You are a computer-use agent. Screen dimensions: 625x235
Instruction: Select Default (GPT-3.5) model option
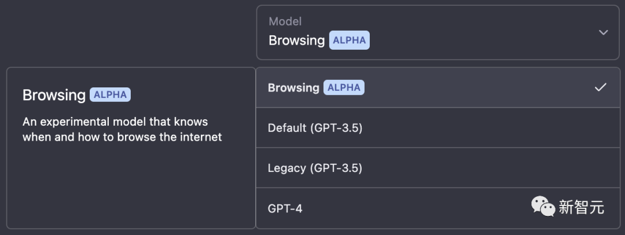[x=437, y=128]
